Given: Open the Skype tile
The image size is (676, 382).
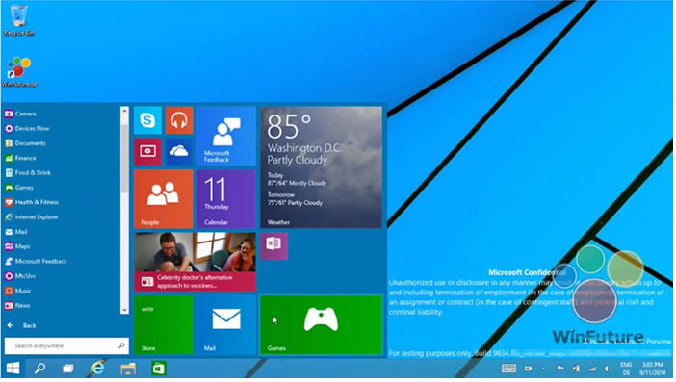Looking at the screenshot, I should point(147,120).
